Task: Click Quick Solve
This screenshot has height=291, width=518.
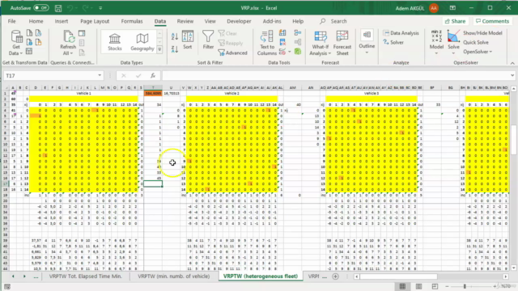Action: [x=476, y=42]
